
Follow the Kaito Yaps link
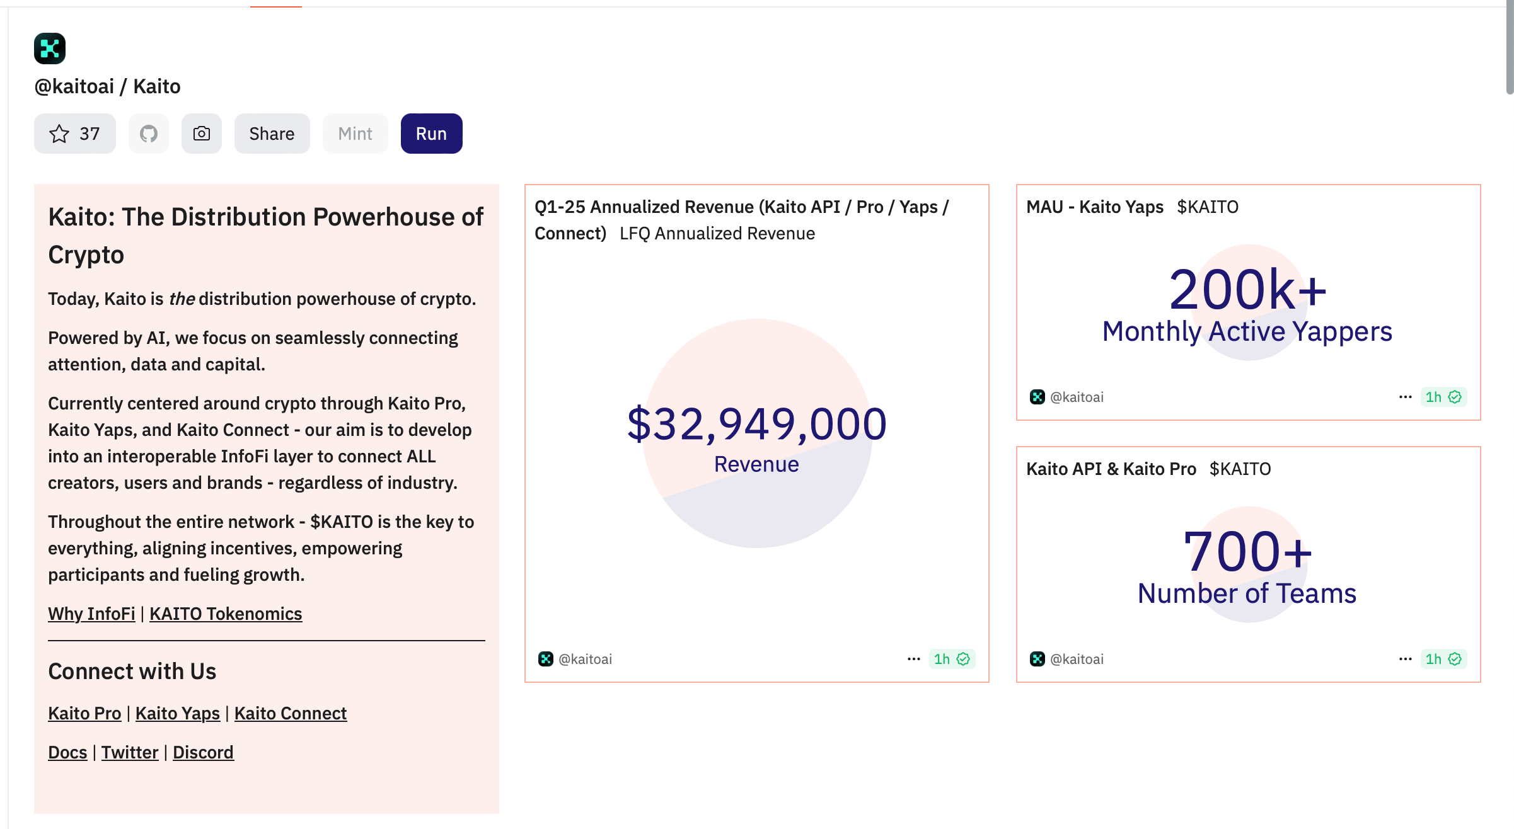coord(178,713)
